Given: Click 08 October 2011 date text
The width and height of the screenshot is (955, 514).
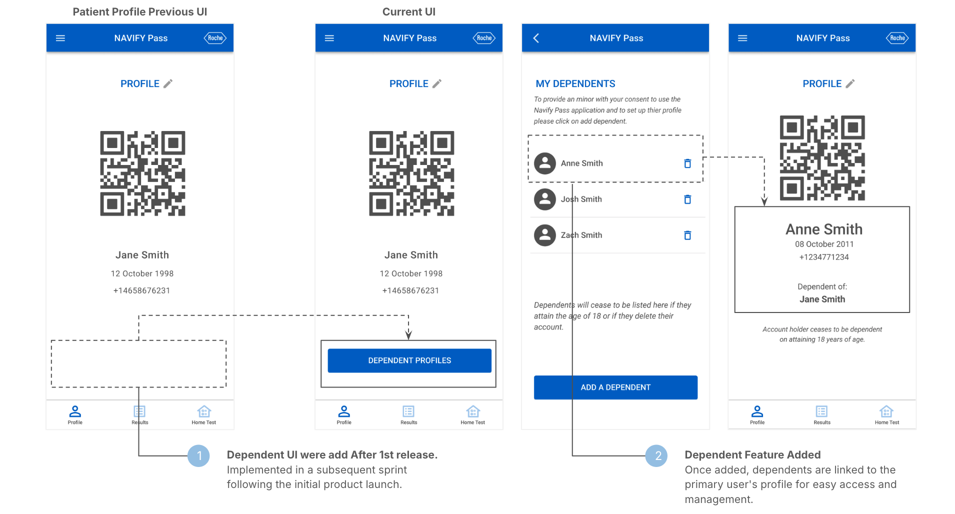Looking at the screenshot, I should tap(824, 244).
